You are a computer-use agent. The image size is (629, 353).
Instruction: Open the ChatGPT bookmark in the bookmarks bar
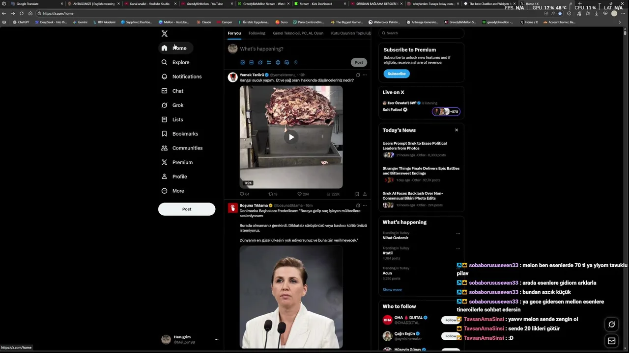tap(21, 22)
